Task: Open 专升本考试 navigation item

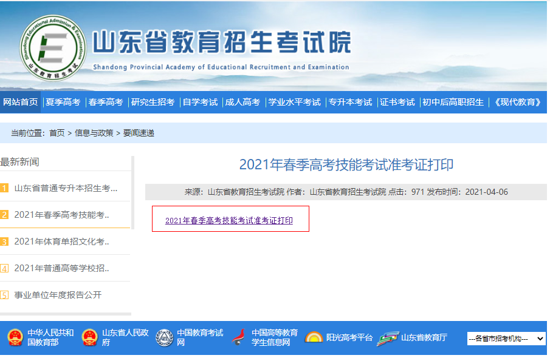Action: [350, 103]
